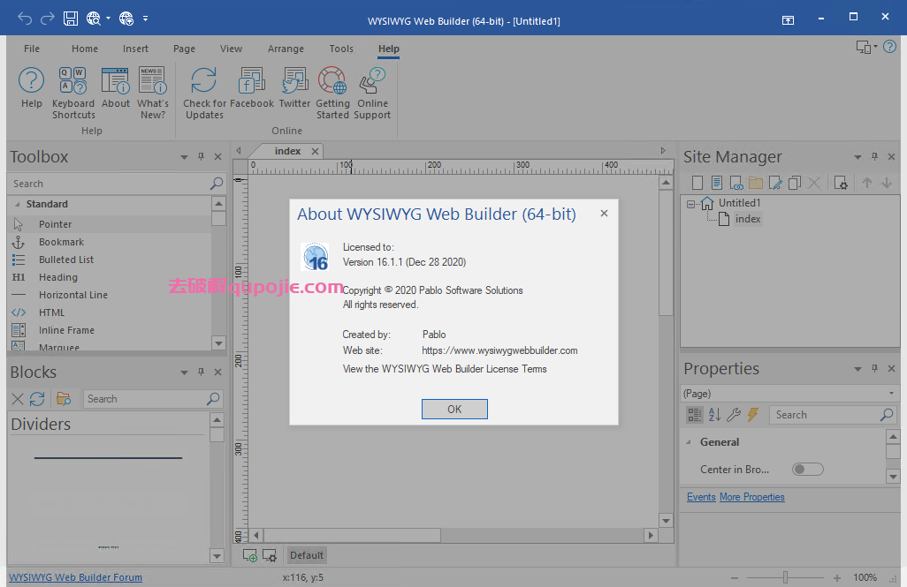
Task: Click the Preview in browser globe icon
Action: [x=93, y=19]
